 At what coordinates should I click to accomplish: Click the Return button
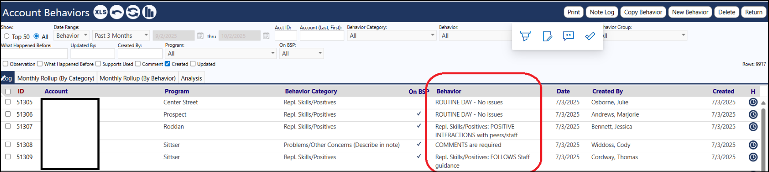[x=754, y=12]
